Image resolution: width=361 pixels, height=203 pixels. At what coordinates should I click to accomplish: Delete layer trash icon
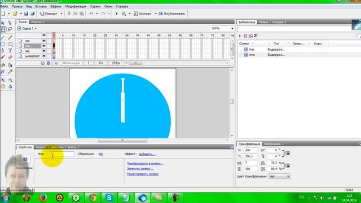coord(49,63)
